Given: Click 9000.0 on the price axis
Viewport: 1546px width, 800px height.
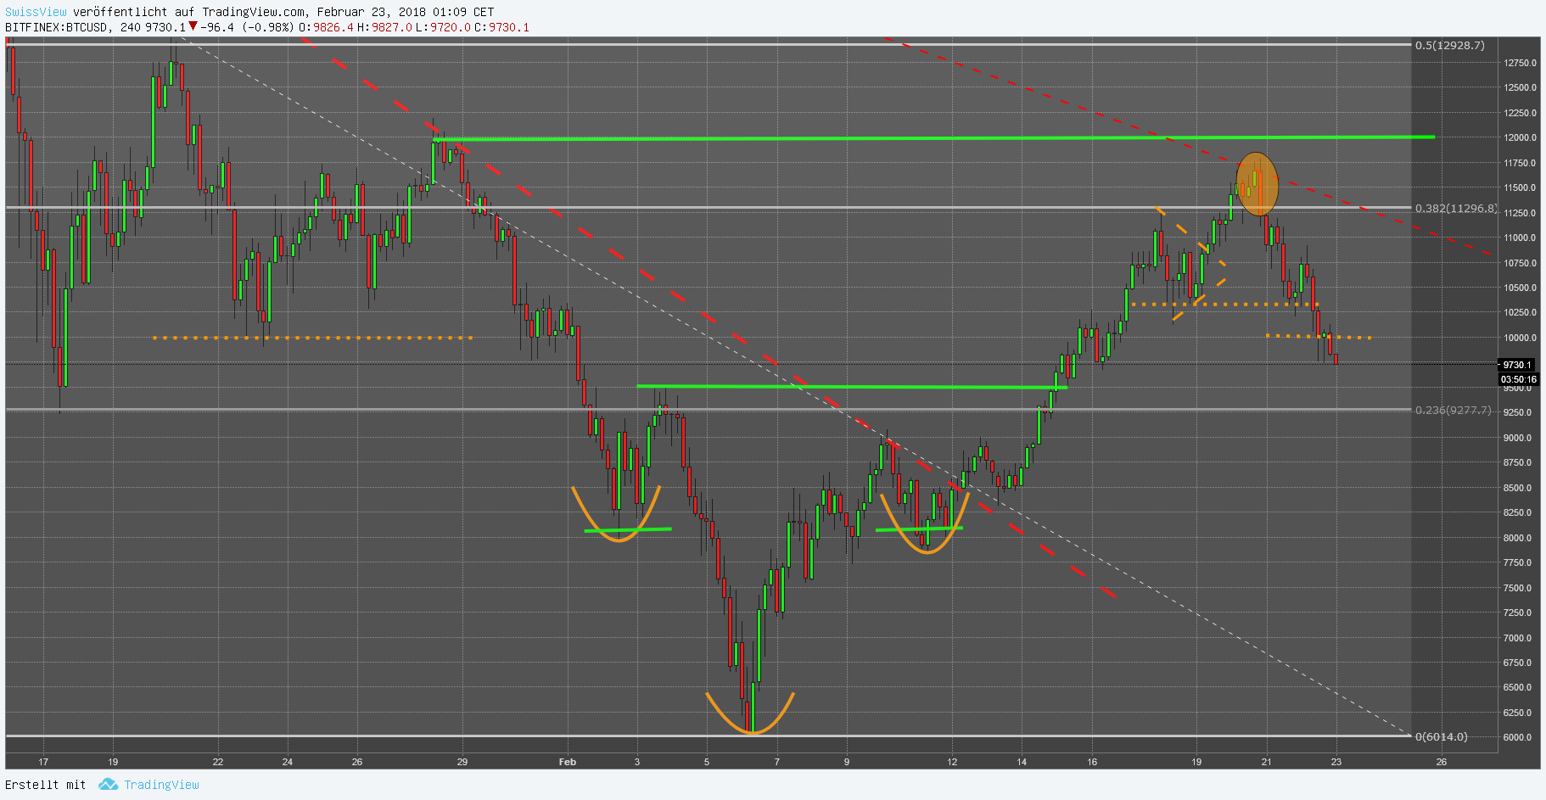Looking at the screenshot, I should 1517,438.
